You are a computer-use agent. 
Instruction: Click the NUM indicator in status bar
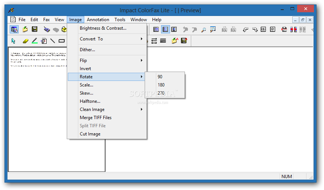(x=287, y=176)
